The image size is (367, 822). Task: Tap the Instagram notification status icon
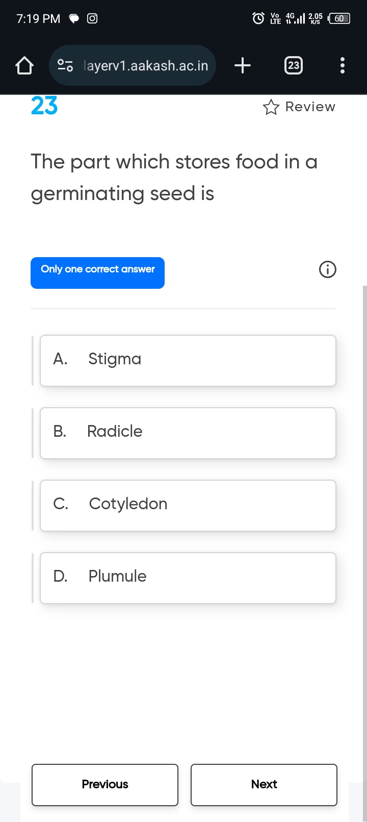[x=92, y=19]
